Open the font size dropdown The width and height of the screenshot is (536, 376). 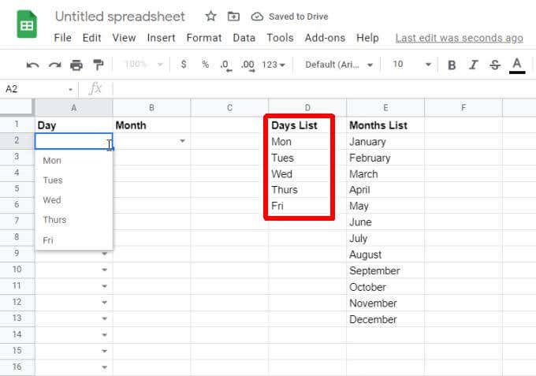[412, 65]
